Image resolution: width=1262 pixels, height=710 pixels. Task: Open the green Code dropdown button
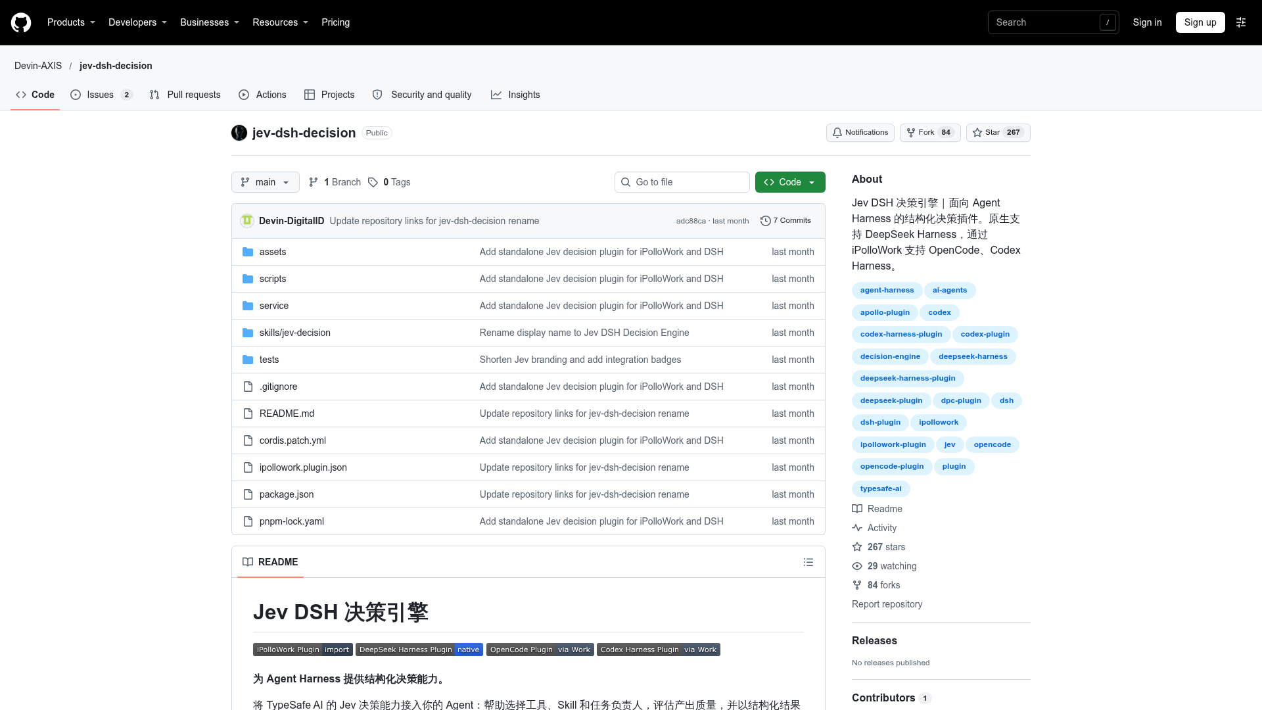[790, 182]
